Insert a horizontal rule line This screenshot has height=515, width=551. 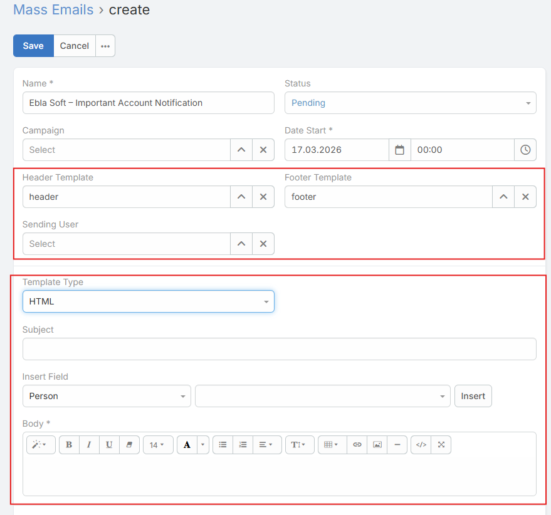[397, 445]
